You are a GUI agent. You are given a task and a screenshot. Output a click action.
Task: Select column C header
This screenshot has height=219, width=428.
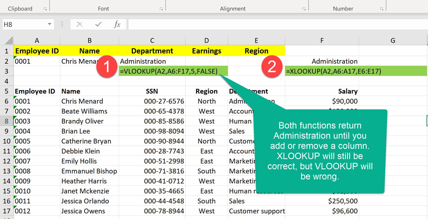pyautogui.click(x=152, y=40)
